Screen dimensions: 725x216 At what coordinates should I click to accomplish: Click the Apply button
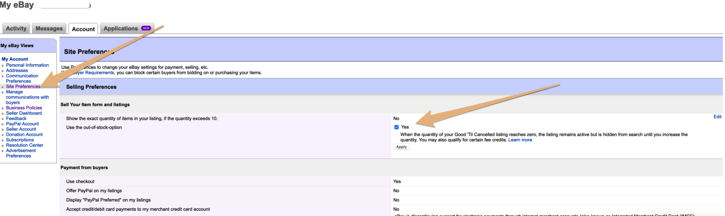[401, 147]
